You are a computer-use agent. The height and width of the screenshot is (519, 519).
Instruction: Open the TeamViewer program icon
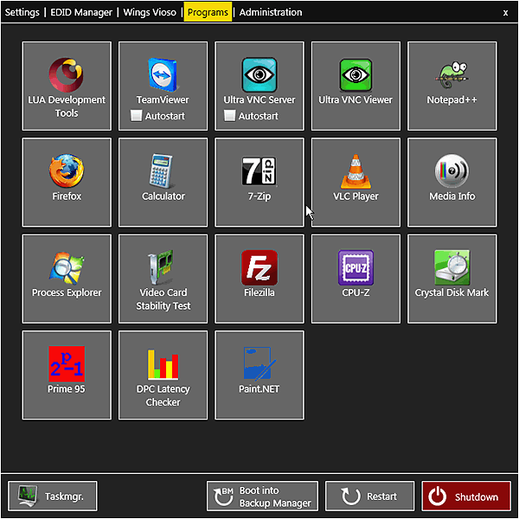pos(163,74)
